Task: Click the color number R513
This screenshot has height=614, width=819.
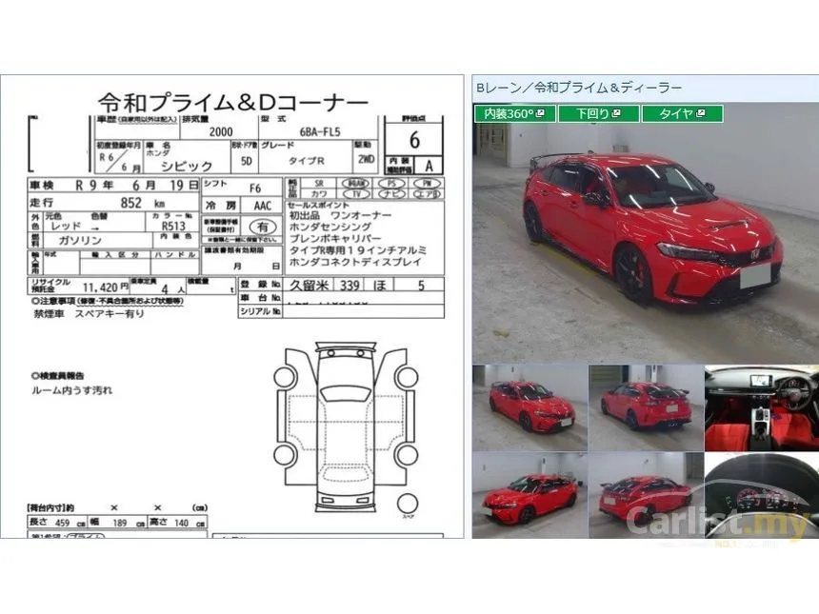Action: point(173,226)
